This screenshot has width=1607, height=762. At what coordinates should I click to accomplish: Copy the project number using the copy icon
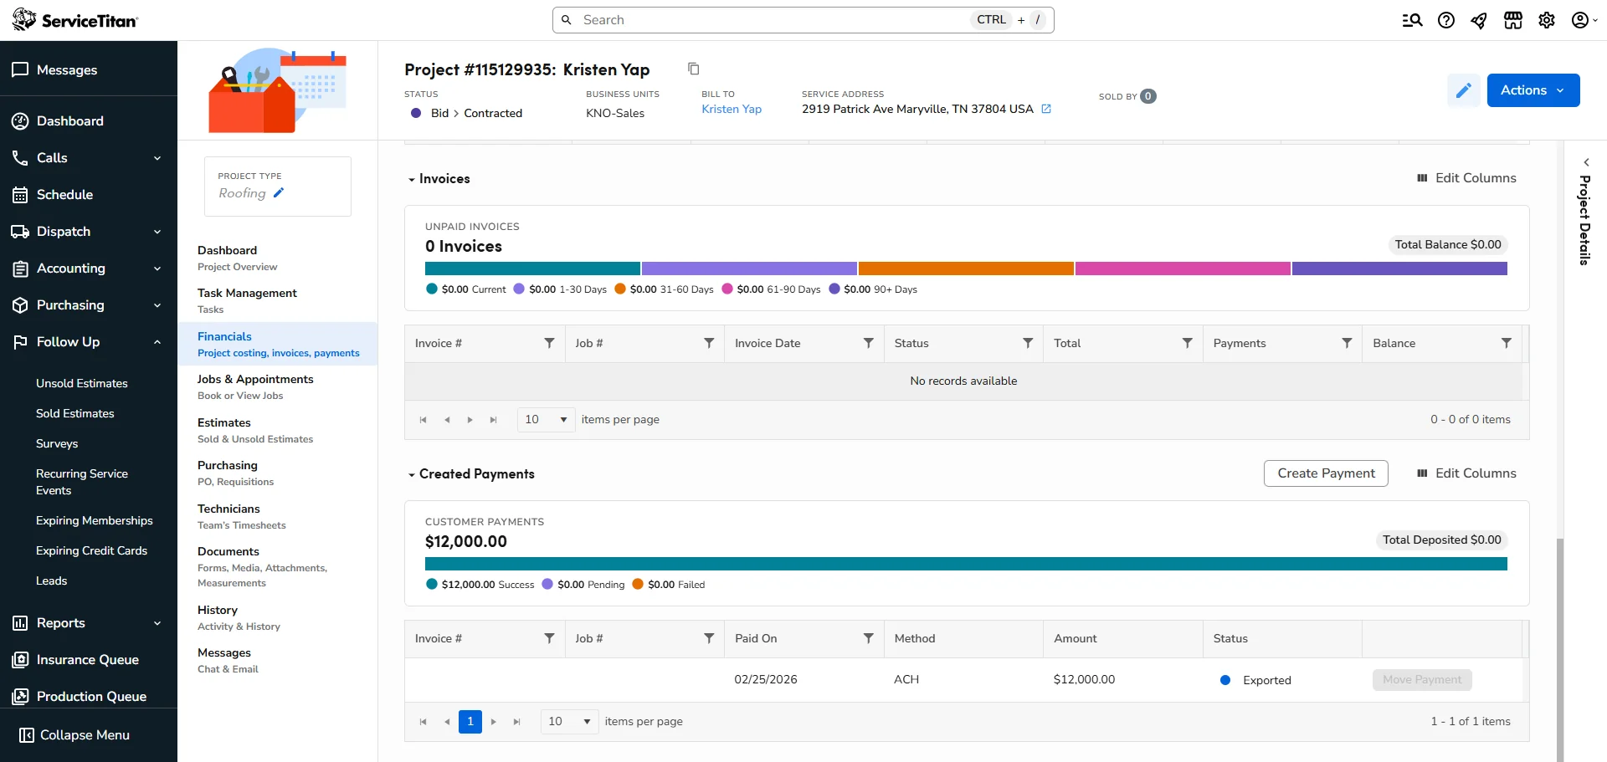(x=693, y=69)
